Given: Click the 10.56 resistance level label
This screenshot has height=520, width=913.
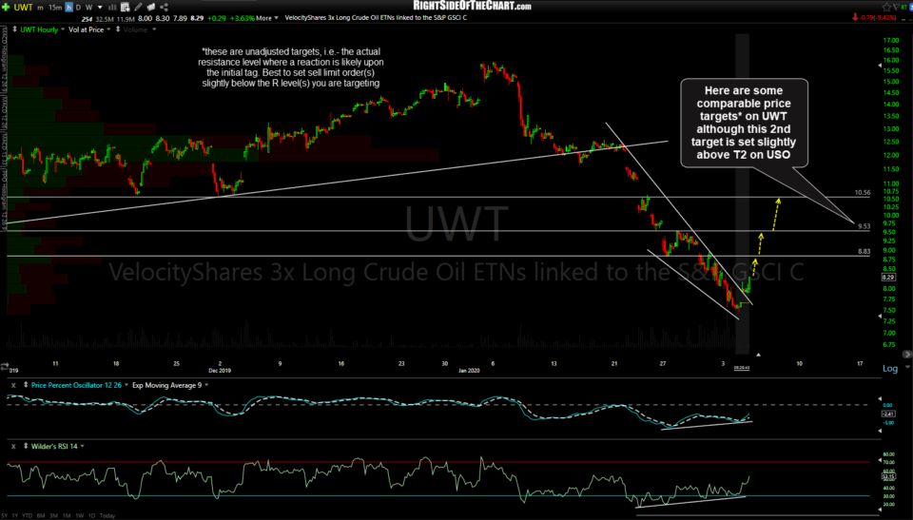Looking at the screenshot, I should pos(863,193).
